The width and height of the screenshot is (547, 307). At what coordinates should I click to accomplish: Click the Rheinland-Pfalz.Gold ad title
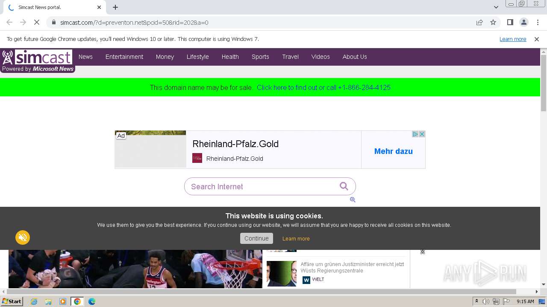[x=235, y=144]
